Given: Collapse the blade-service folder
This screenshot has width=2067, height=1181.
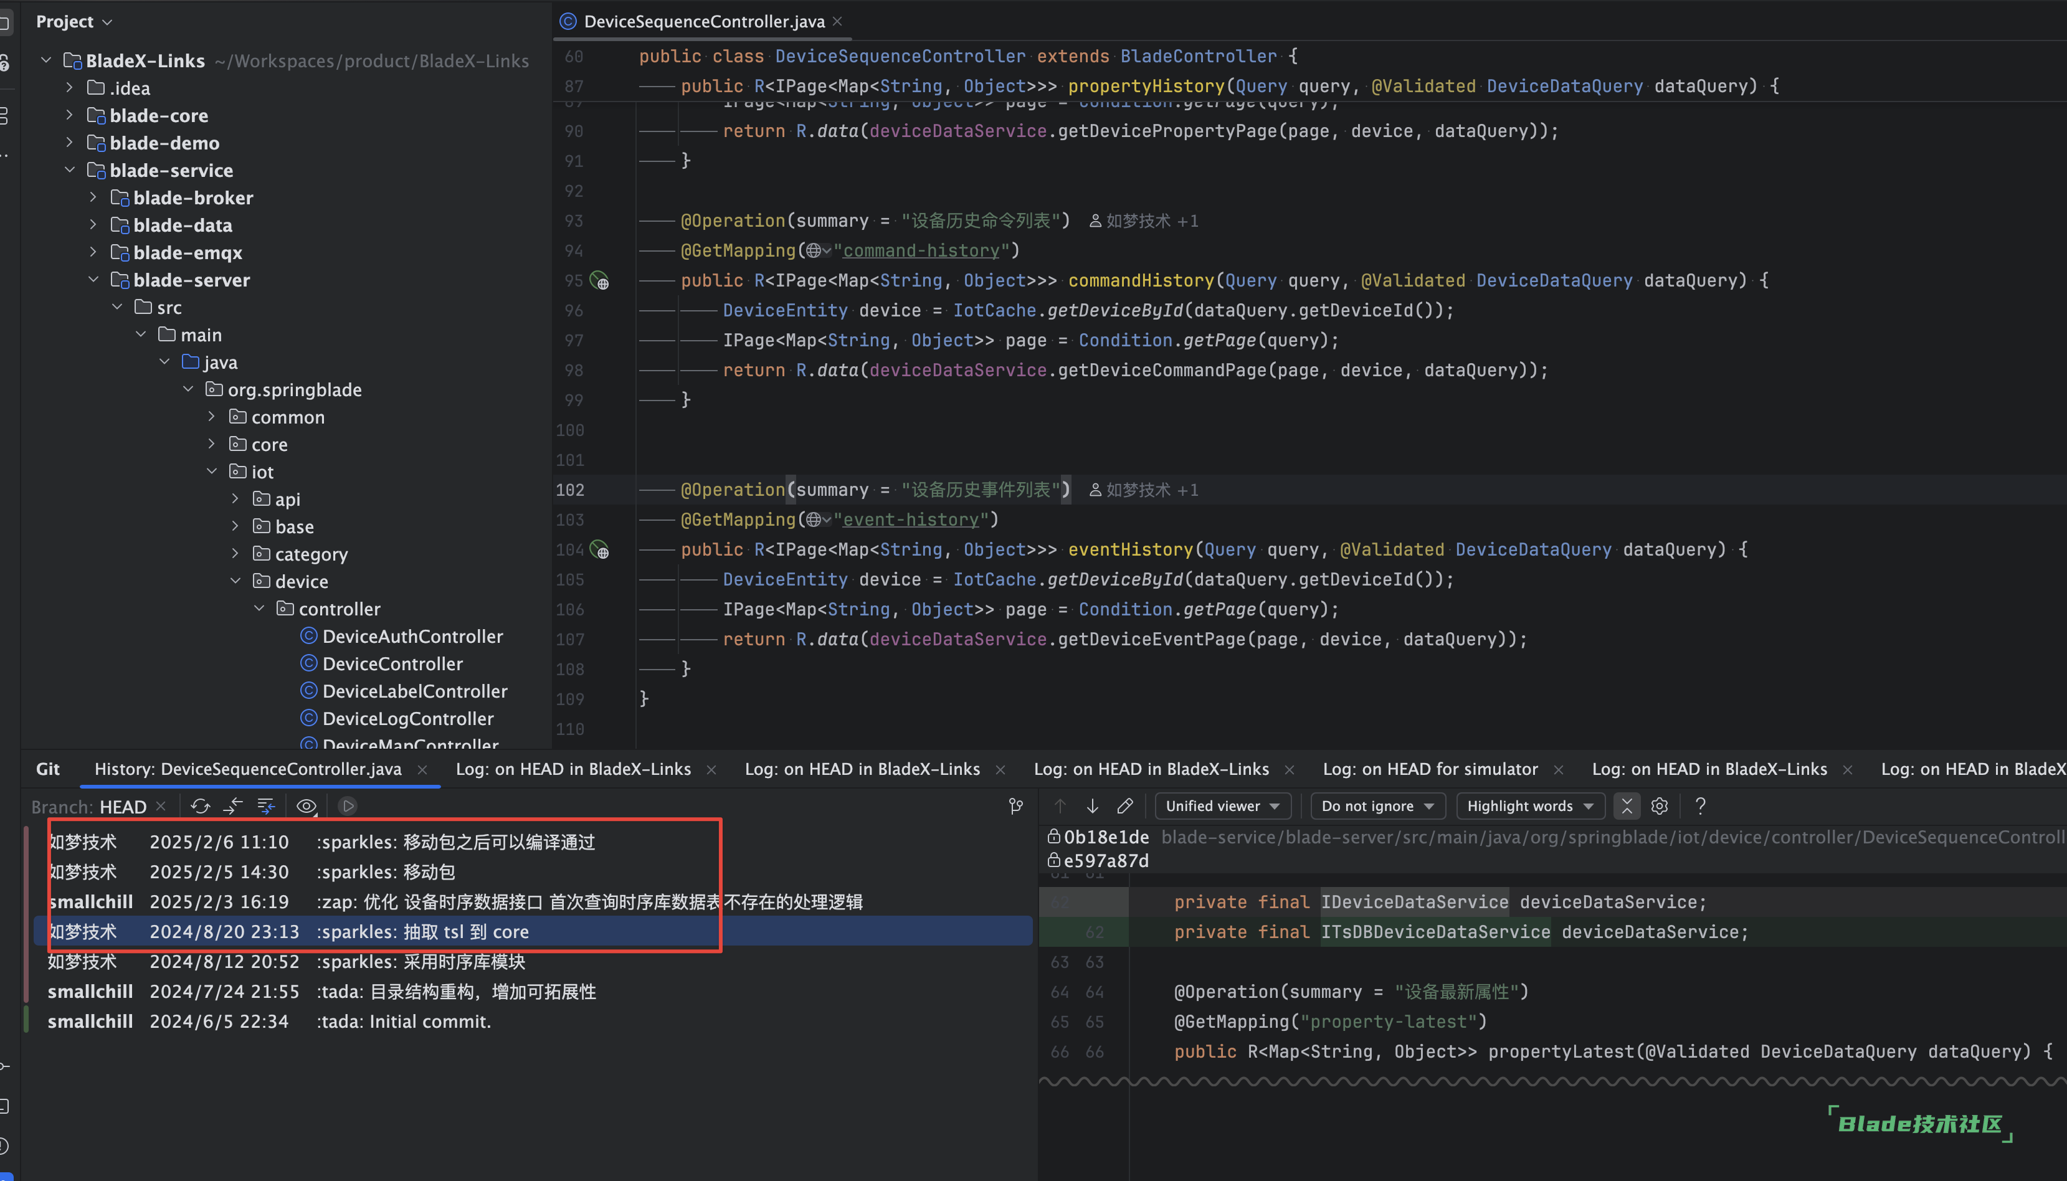Looking at the screenshot, I should coord(70,170).
